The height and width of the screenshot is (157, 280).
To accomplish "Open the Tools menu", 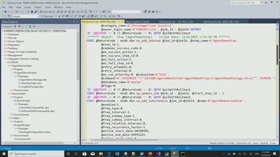I will point(48,7).
